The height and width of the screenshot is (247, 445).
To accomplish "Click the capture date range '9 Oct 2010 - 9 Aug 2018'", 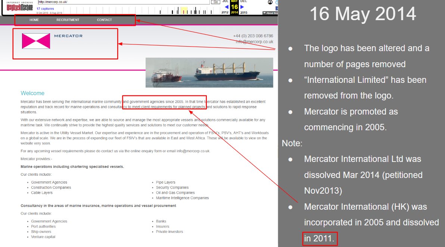I will [x=49, y=13].
